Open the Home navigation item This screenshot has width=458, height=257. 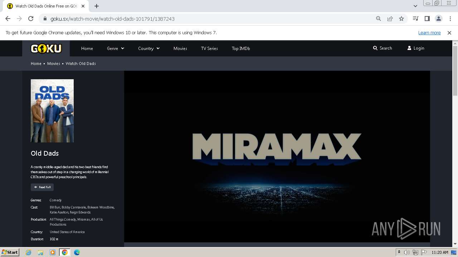coord(87,48)
